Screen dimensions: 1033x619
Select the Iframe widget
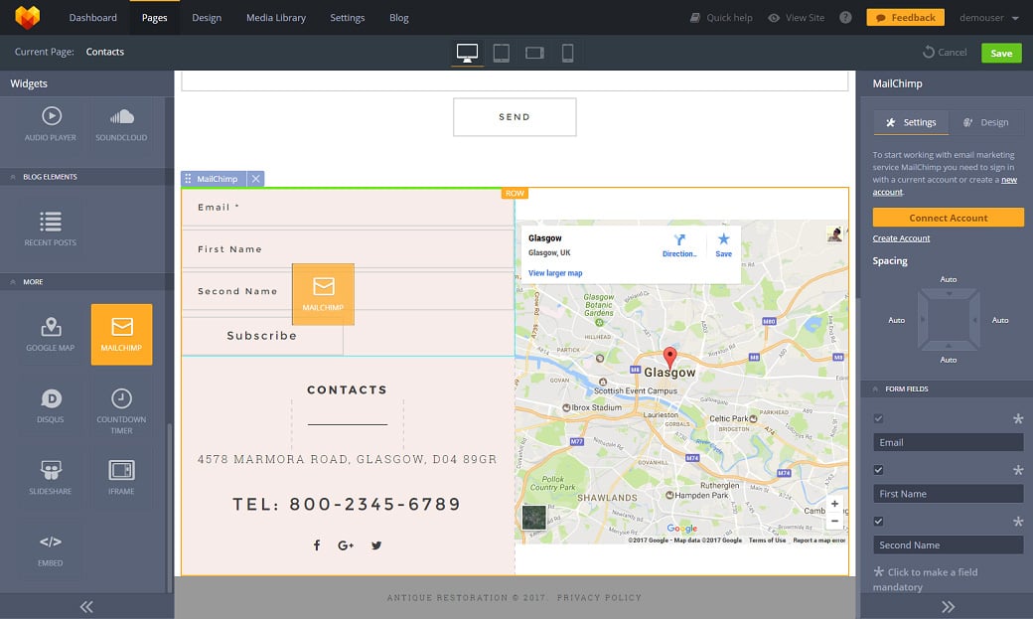click(x=121, y=477)
